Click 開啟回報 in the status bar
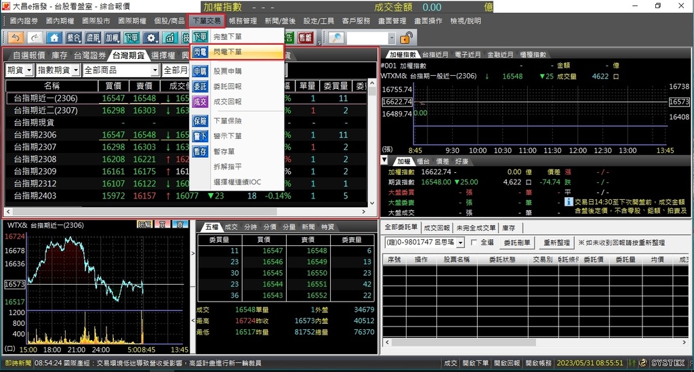This screenshot has width=694, height=372. tap(507, 363)
